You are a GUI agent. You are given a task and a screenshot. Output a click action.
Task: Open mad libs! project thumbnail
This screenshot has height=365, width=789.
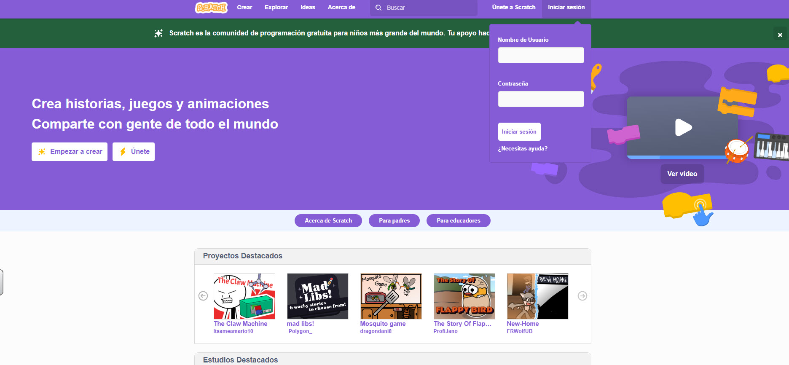[x=318, y=296]
